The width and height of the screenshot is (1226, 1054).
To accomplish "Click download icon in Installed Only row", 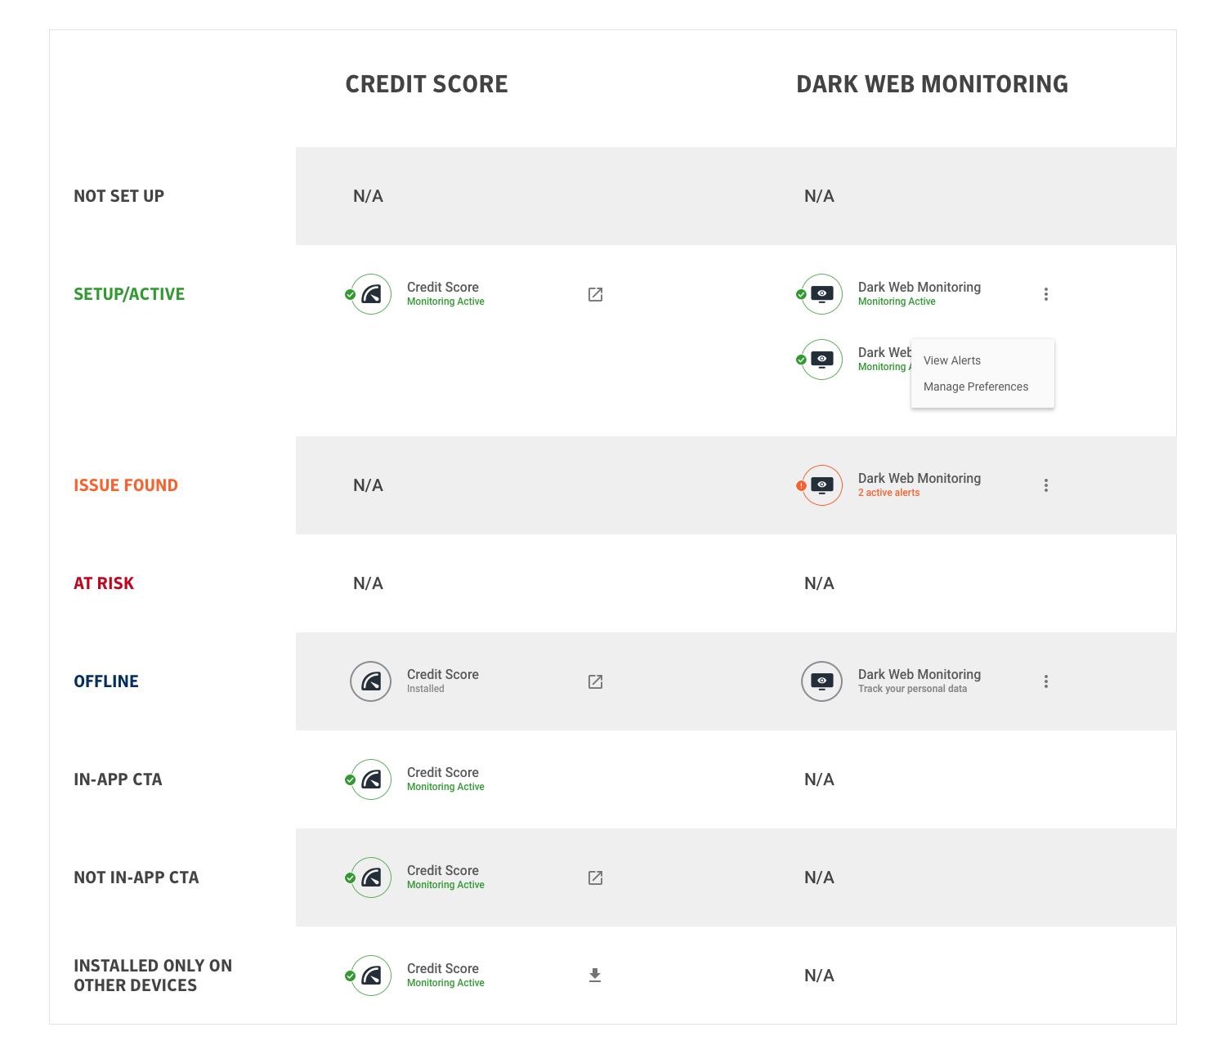I will [x=595, y=975].
